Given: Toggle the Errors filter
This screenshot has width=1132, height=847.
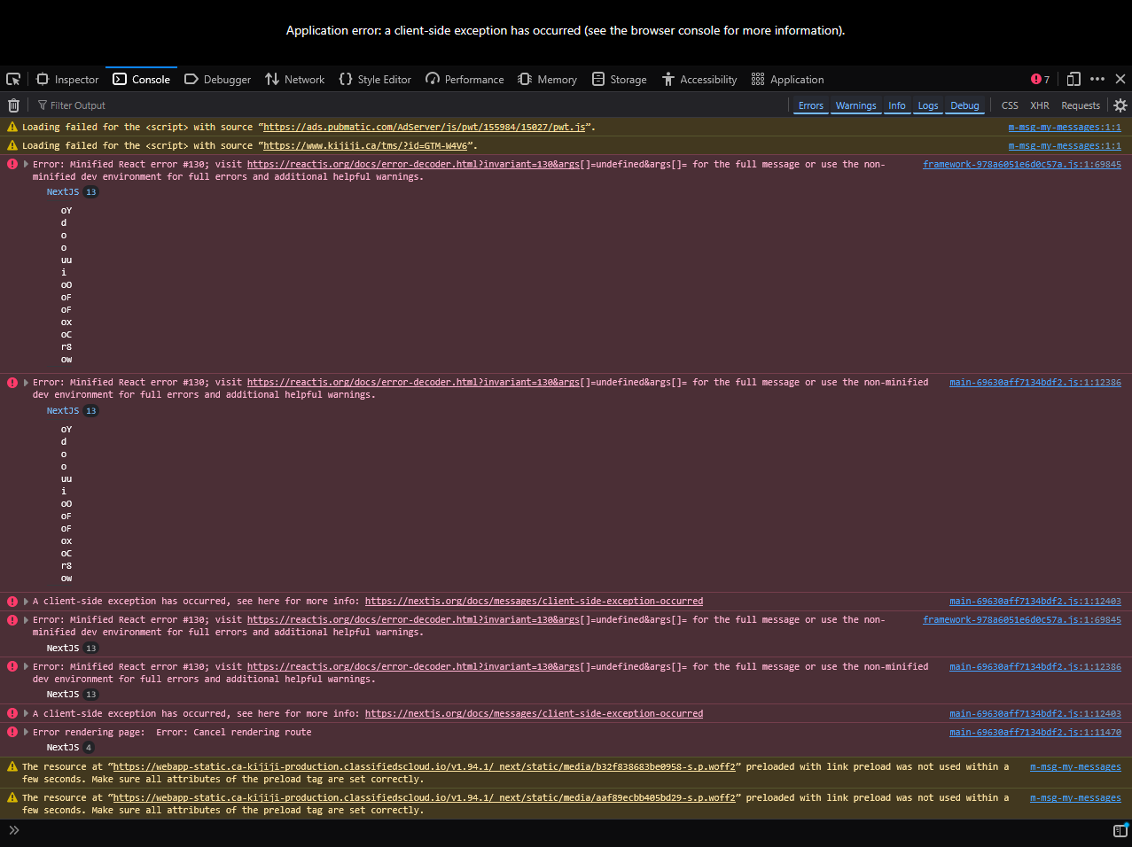Looking at the screenshot, I should point(810,105).
